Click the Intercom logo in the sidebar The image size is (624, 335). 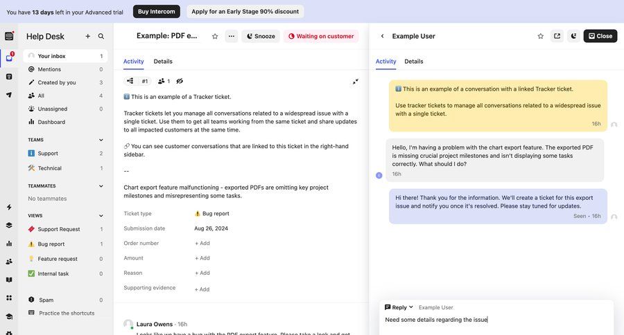pyautogui.click(x=9, y=36)
